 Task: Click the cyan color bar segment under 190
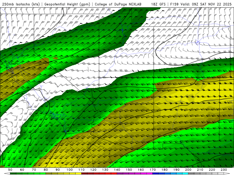pyautogui.click(x=179, y=173)
